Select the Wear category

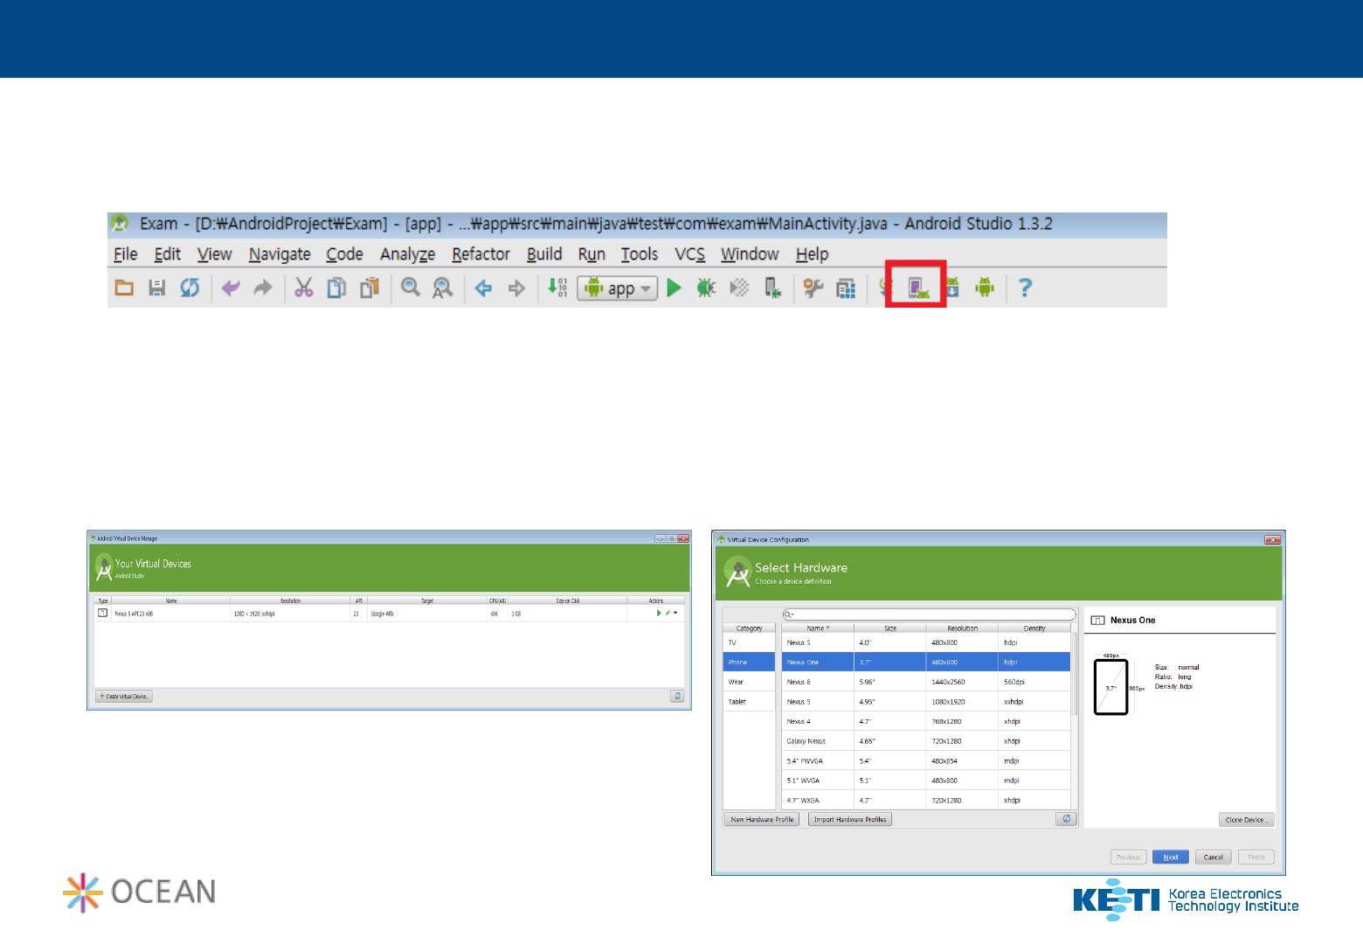pos(749,682)
